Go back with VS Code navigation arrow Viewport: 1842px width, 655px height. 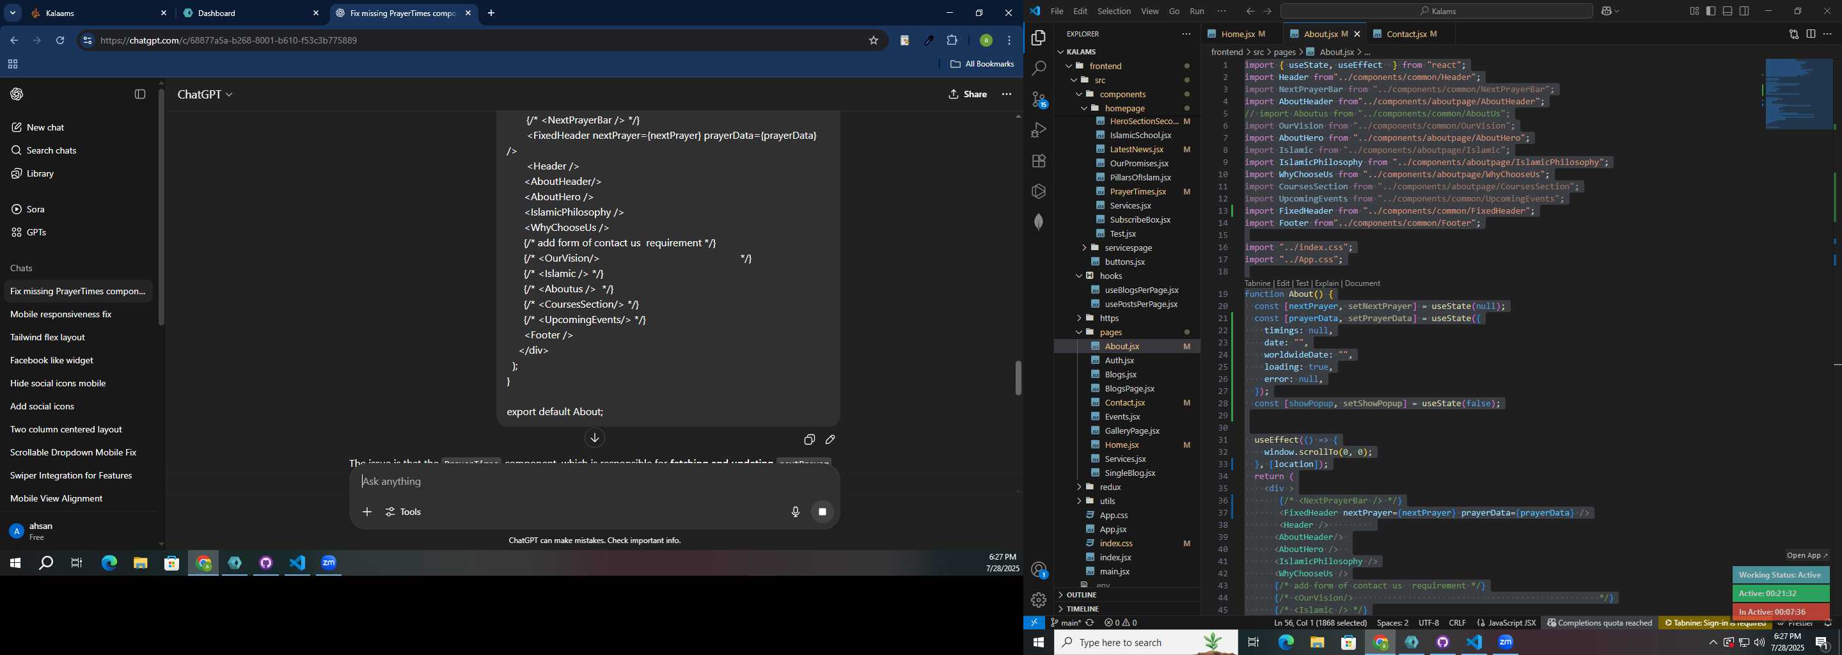point(1250,12)
